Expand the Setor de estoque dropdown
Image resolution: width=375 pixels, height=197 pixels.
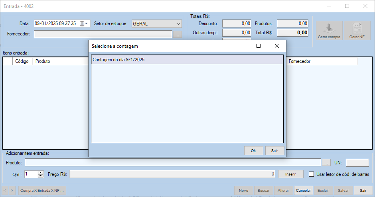[x=178, y=23]
